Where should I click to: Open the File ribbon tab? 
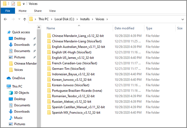[x=8, y=11]
